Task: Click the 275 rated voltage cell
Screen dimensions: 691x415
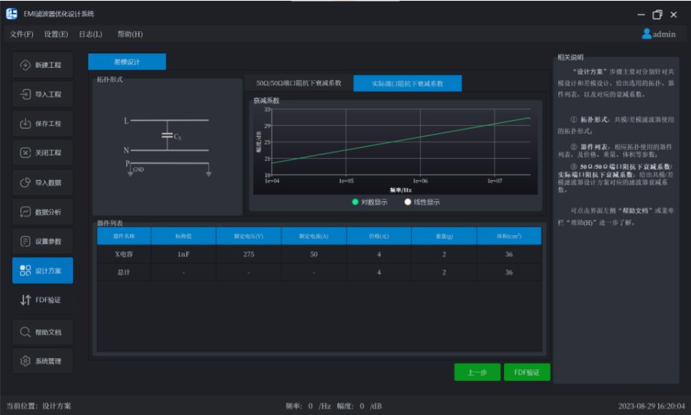Action: [x=248, y=254]
